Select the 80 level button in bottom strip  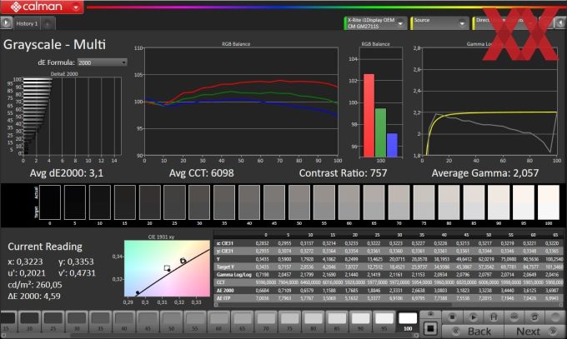(x=314, y=322)
